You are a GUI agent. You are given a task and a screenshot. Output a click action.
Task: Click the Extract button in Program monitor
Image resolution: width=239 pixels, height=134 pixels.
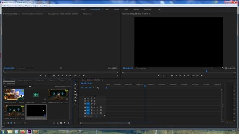pos(198,76)
